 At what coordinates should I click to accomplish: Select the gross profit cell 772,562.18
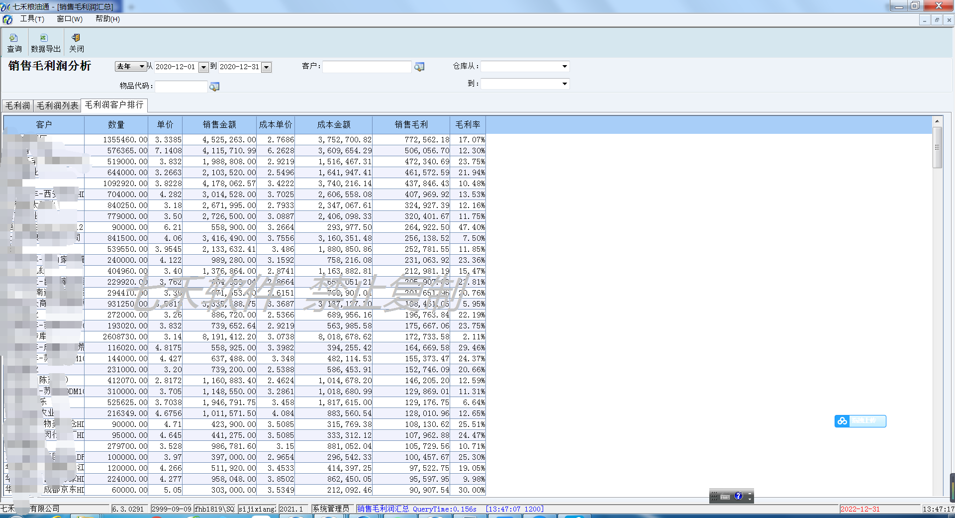411,140
